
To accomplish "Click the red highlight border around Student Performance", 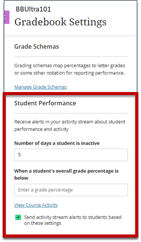I will (x=70, y=94).
